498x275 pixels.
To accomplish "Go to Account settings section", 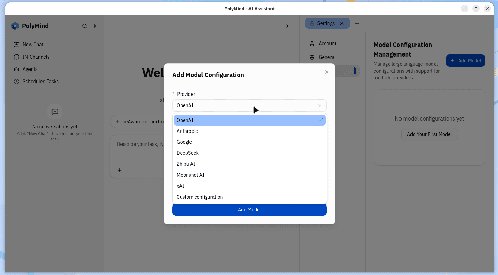I will (332, 43).
